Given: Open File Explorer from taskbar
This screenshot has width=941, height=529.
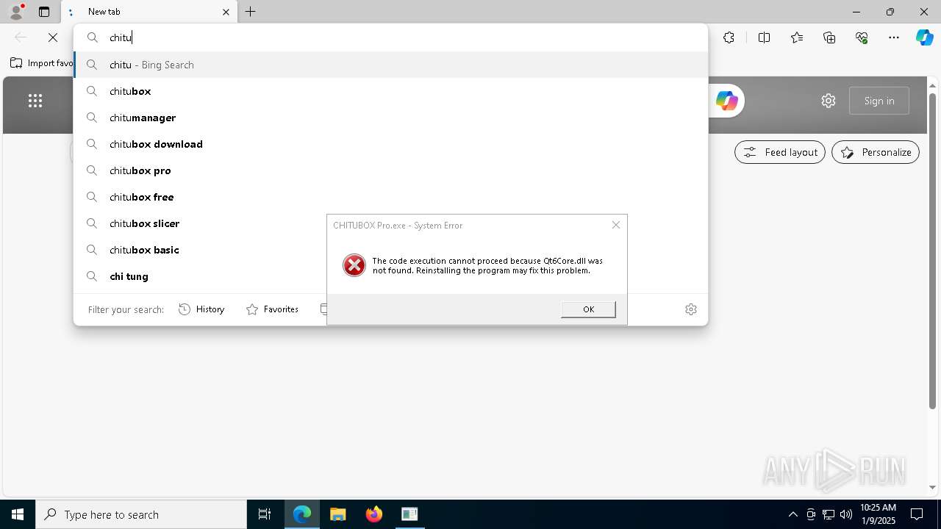Looking at the screenshot, I should 338,514.
